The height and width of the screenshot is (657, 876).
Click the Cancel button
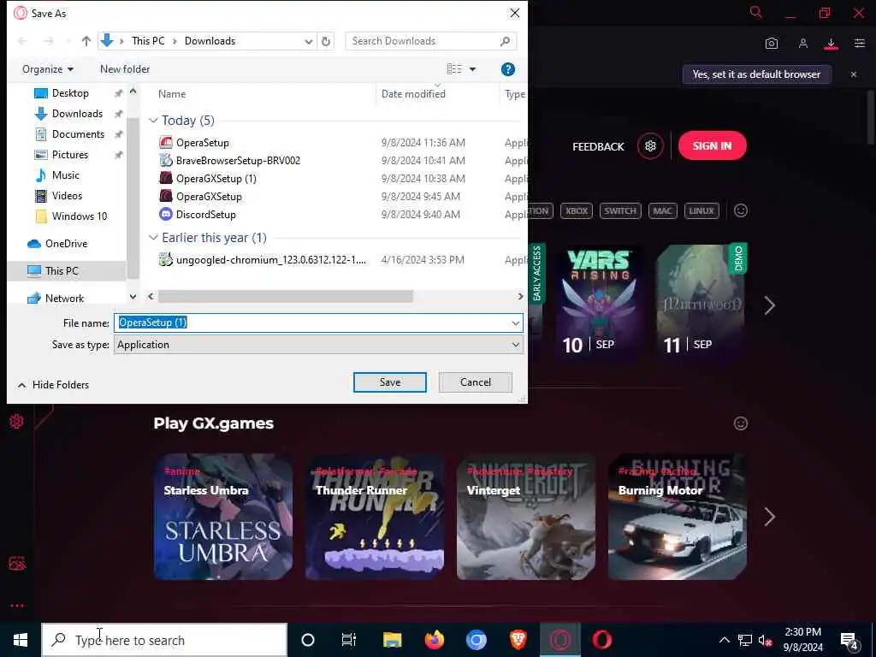click(x=476, y=382)
